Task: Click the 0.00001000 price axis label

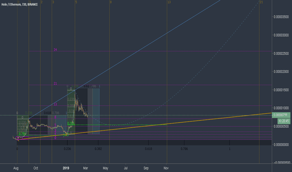Action: click(x=281, y=108)
